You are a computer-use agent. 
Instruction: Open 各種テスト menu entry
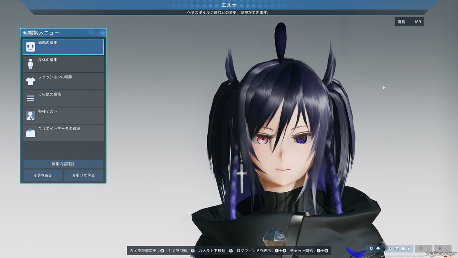63,115
